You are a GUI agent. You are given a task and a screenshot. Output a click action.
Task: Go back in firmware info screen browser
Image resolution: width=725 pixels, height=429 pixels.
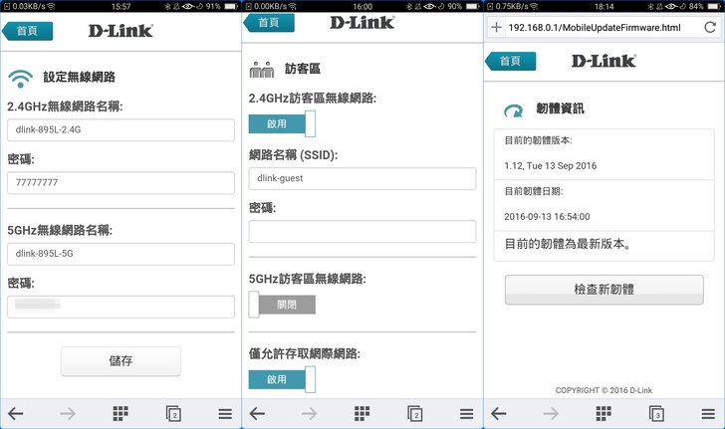(x=498, y=413)
